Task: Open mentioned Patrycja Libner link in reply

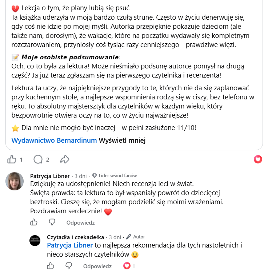Action: [70, 245]
